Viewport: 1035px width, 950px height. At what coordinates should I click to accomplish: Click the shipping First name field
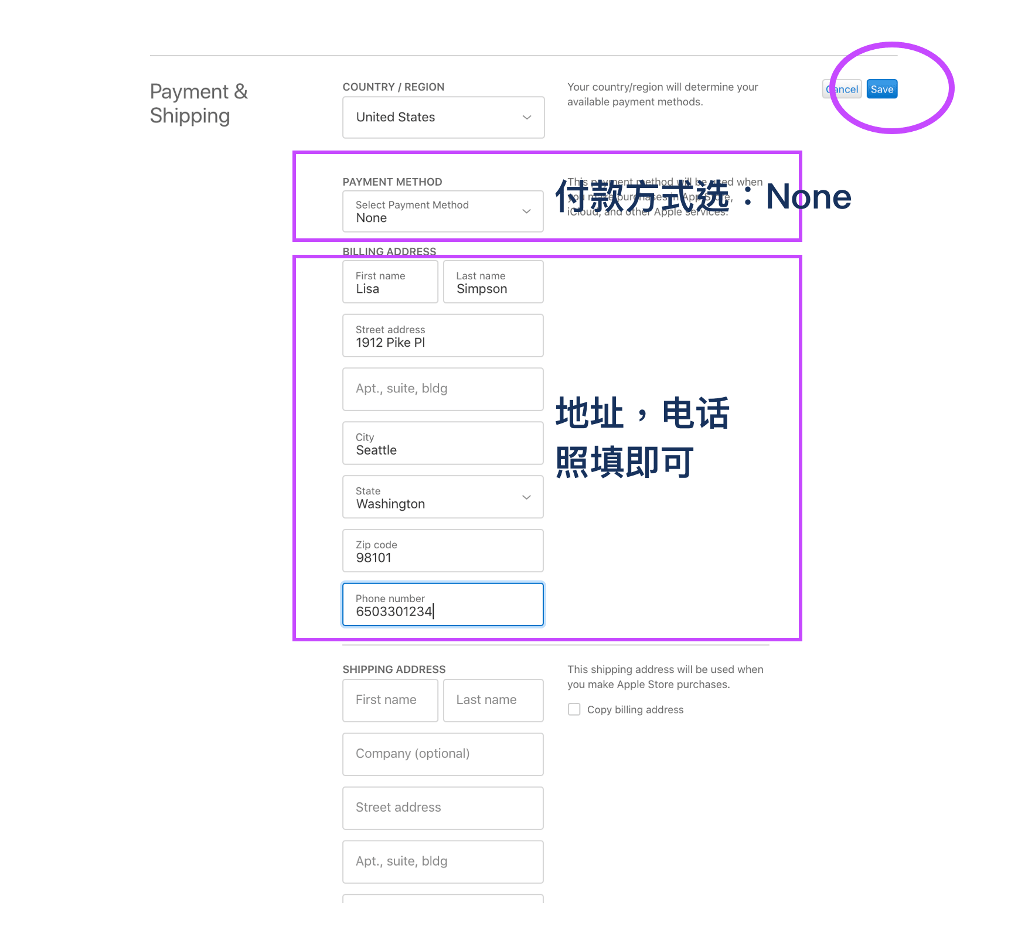[x=390, y=700]
